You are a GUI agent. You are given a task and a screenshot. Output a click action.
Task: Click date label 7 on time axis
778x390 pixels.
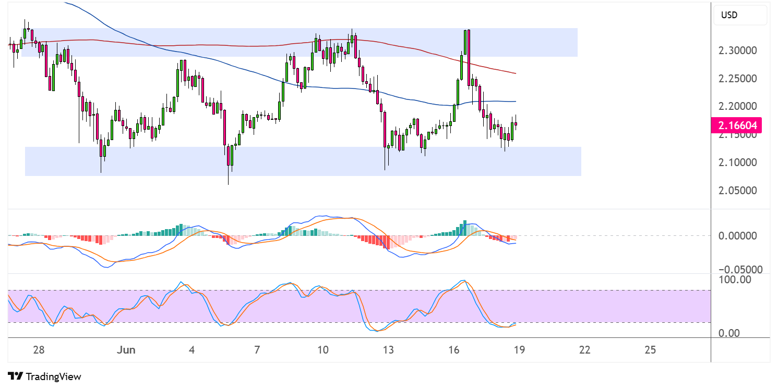(257, 350)
